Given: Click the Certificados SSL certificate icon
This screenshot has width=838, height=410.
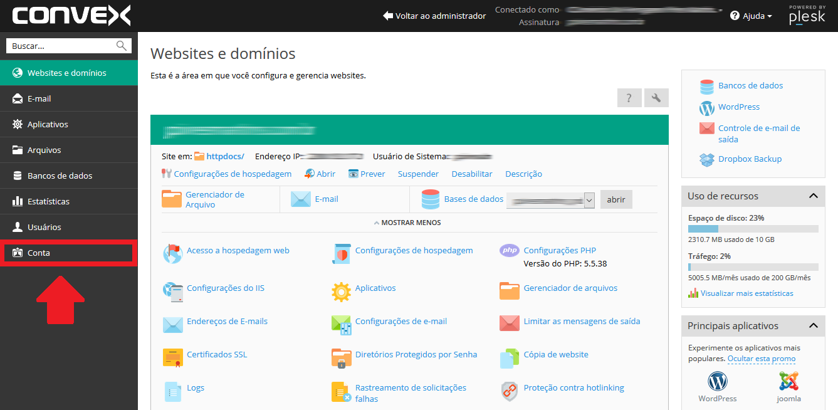Looking at the screenshot, I should (x=172, y=357).
